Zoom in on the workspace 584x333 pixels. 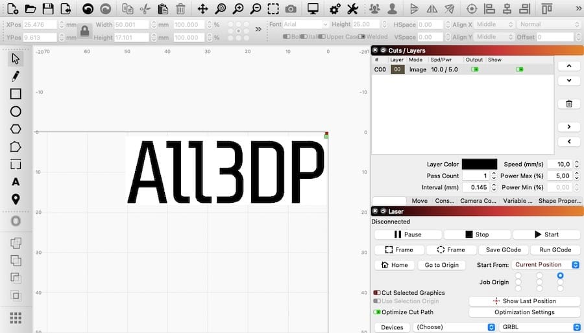[238, 8]
